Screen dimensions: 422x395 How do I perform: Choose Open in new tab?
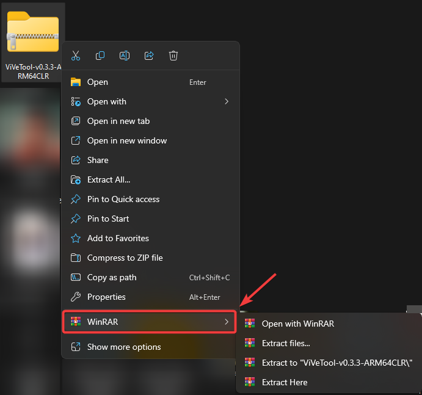point(150,121)
